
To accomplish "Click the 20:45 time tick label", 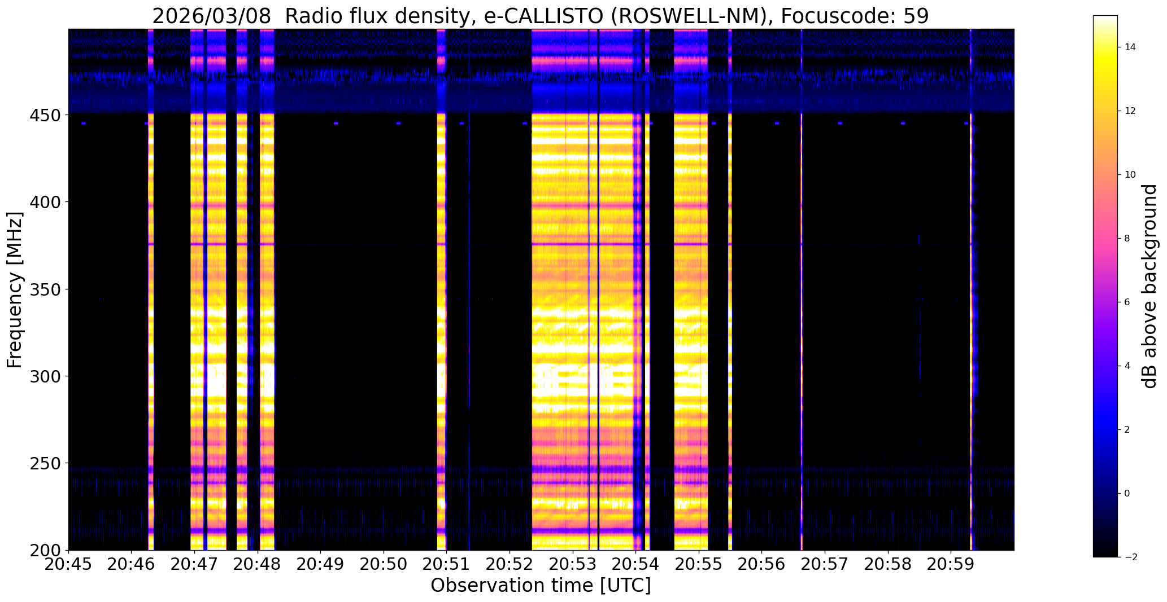I will (x=68, y=564).
